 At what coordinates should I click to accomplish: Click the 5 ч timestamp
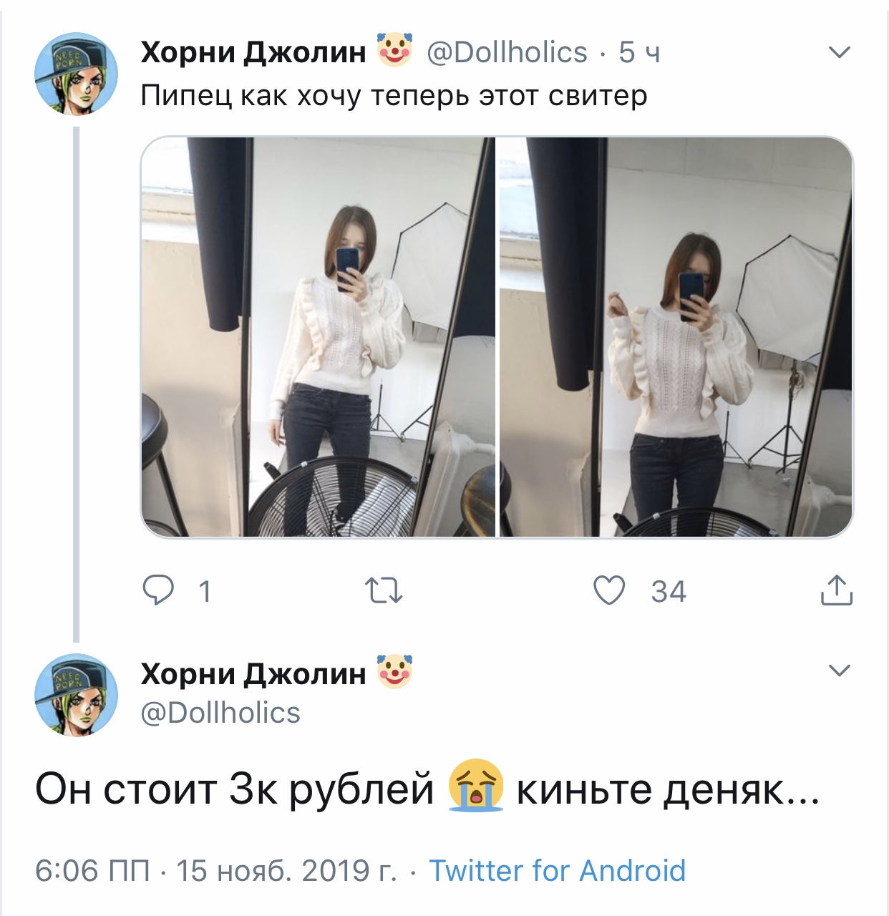coord(639,52)
